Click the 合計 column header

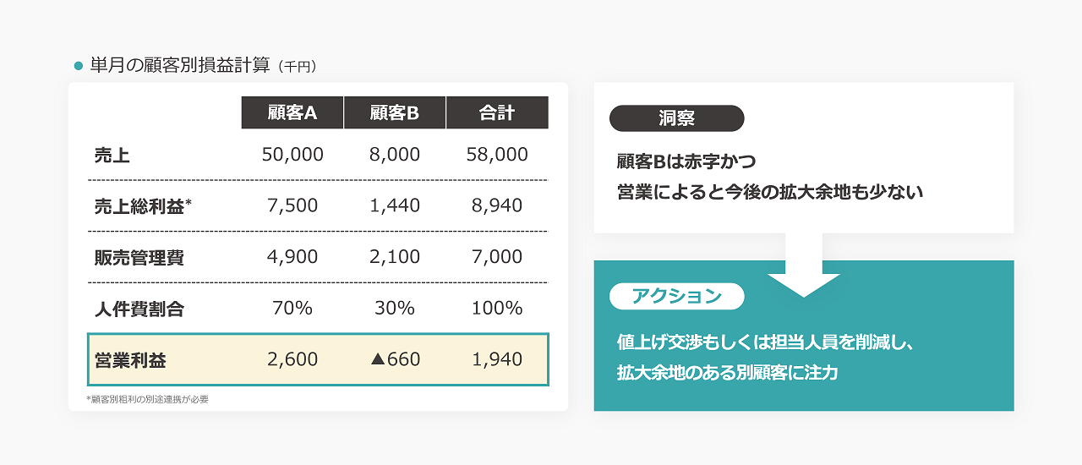tap(497, 112)
